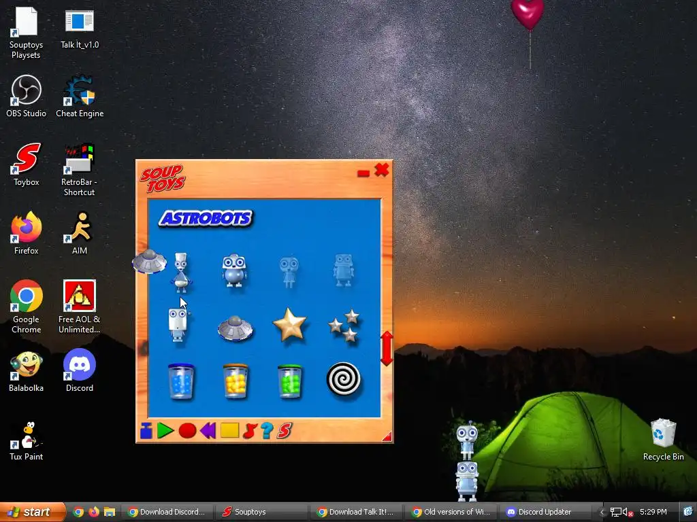Click the red S Souptoys logo button
Viewport: 697px width, 522px height.
tap(285, 430)
